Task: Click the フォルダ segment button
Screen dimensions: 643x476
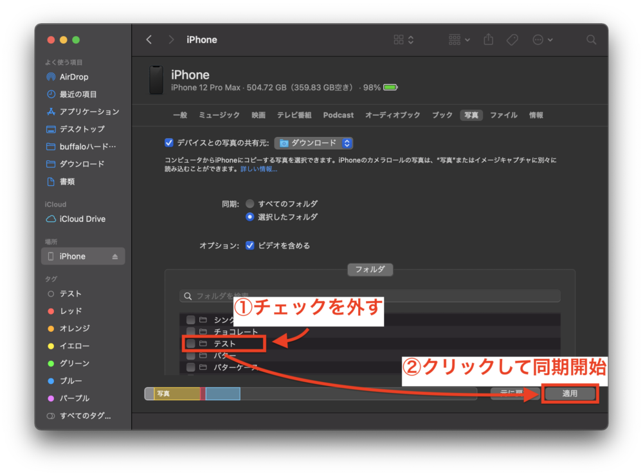Action: pyautogui.click(x=370, y=270)
